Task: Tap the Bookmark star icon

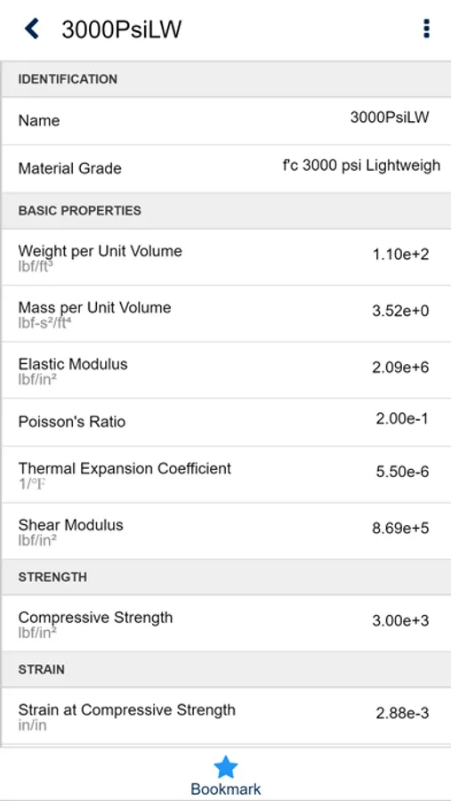Action: click(x=225, y=767)
